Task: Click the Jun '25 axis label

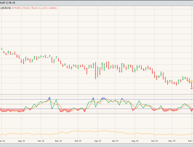Action: pos(115,141)
